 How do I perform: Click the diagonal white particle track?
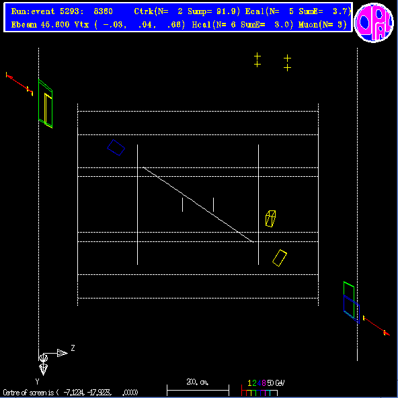pyautogui.click(x=198, y=204)
